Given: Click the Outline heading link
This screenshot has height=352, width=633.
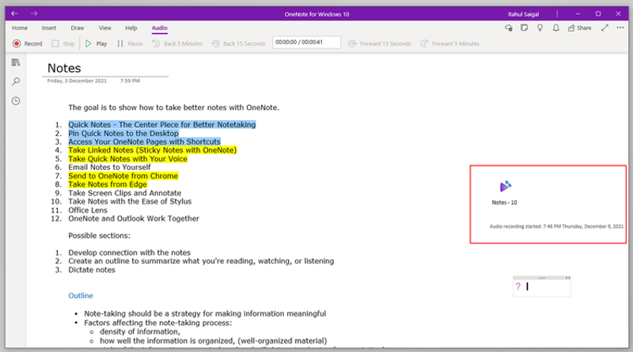Looking at the screenshot, I should [x=81, y=296].
